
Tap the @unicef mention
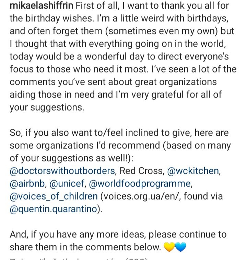pyautogui.click(x=67, y=184)
